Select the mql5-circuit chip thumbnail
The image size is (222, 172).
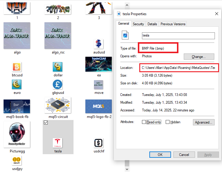click(x=58, y=105)
